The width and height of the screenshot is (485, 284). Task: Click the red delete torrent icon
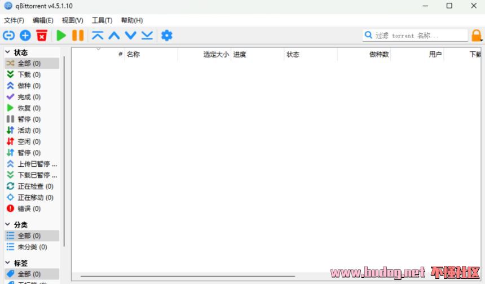tap(42, 35)
